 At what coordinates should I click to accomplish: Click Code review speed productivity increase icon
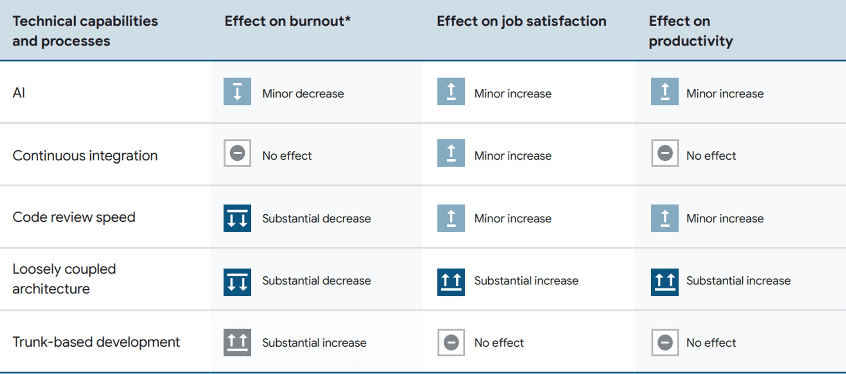pyautogui.click(x=665, y=218)
